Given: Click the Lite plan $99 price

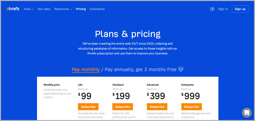Looking at the screenshot, I should tap(85, 96).
